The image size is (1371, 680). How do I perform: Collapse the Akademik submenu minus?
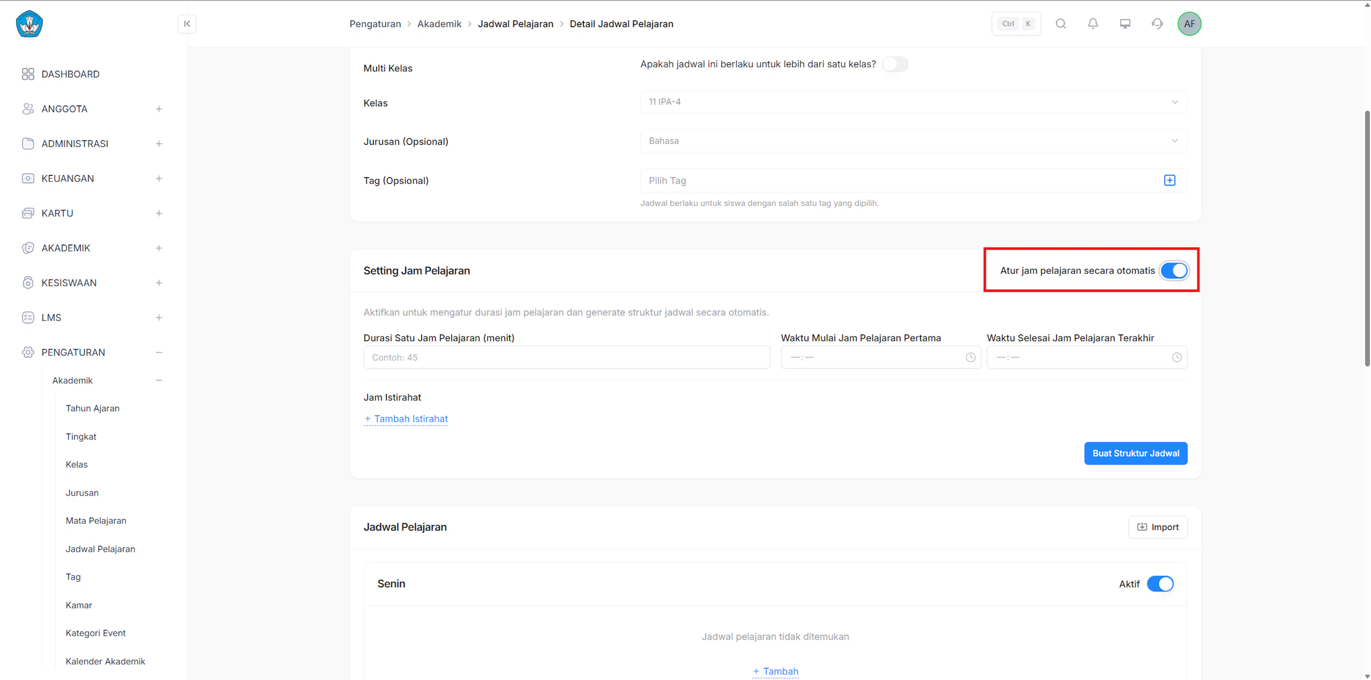click(x=159, y=380)
